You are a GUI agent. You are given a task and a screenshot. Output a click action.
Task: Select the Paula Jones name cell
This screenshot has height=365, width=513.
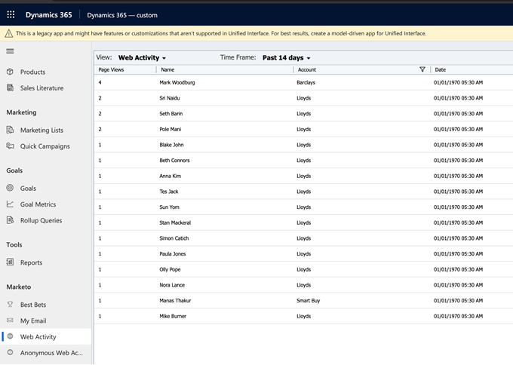tap(173, 254)
